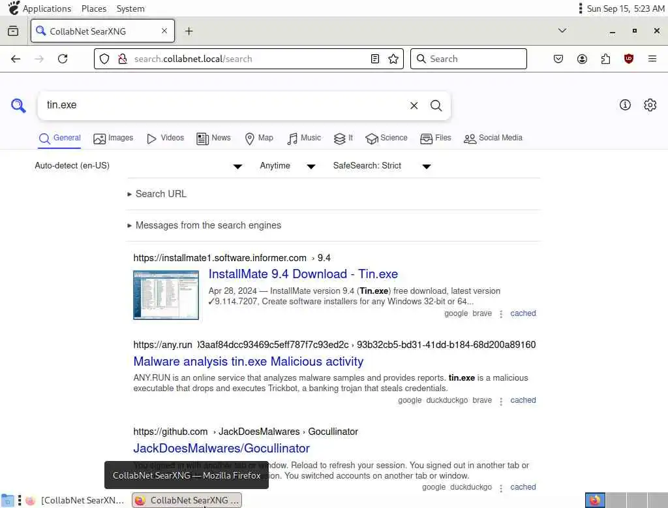Clear the tin.exe search query
Viewport: 668px width, 508px height.
tap(414, 105)
